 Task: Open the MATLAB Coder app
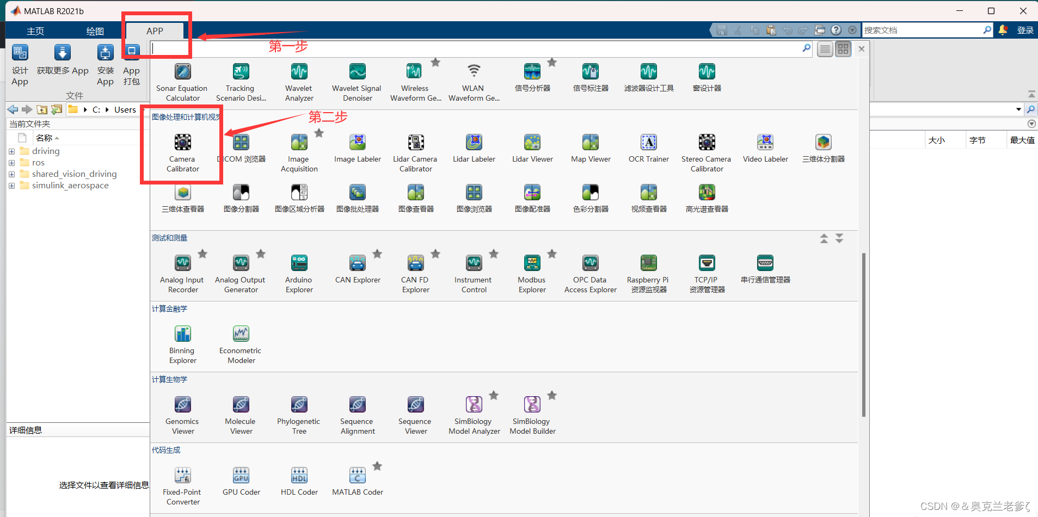(358, 482)
